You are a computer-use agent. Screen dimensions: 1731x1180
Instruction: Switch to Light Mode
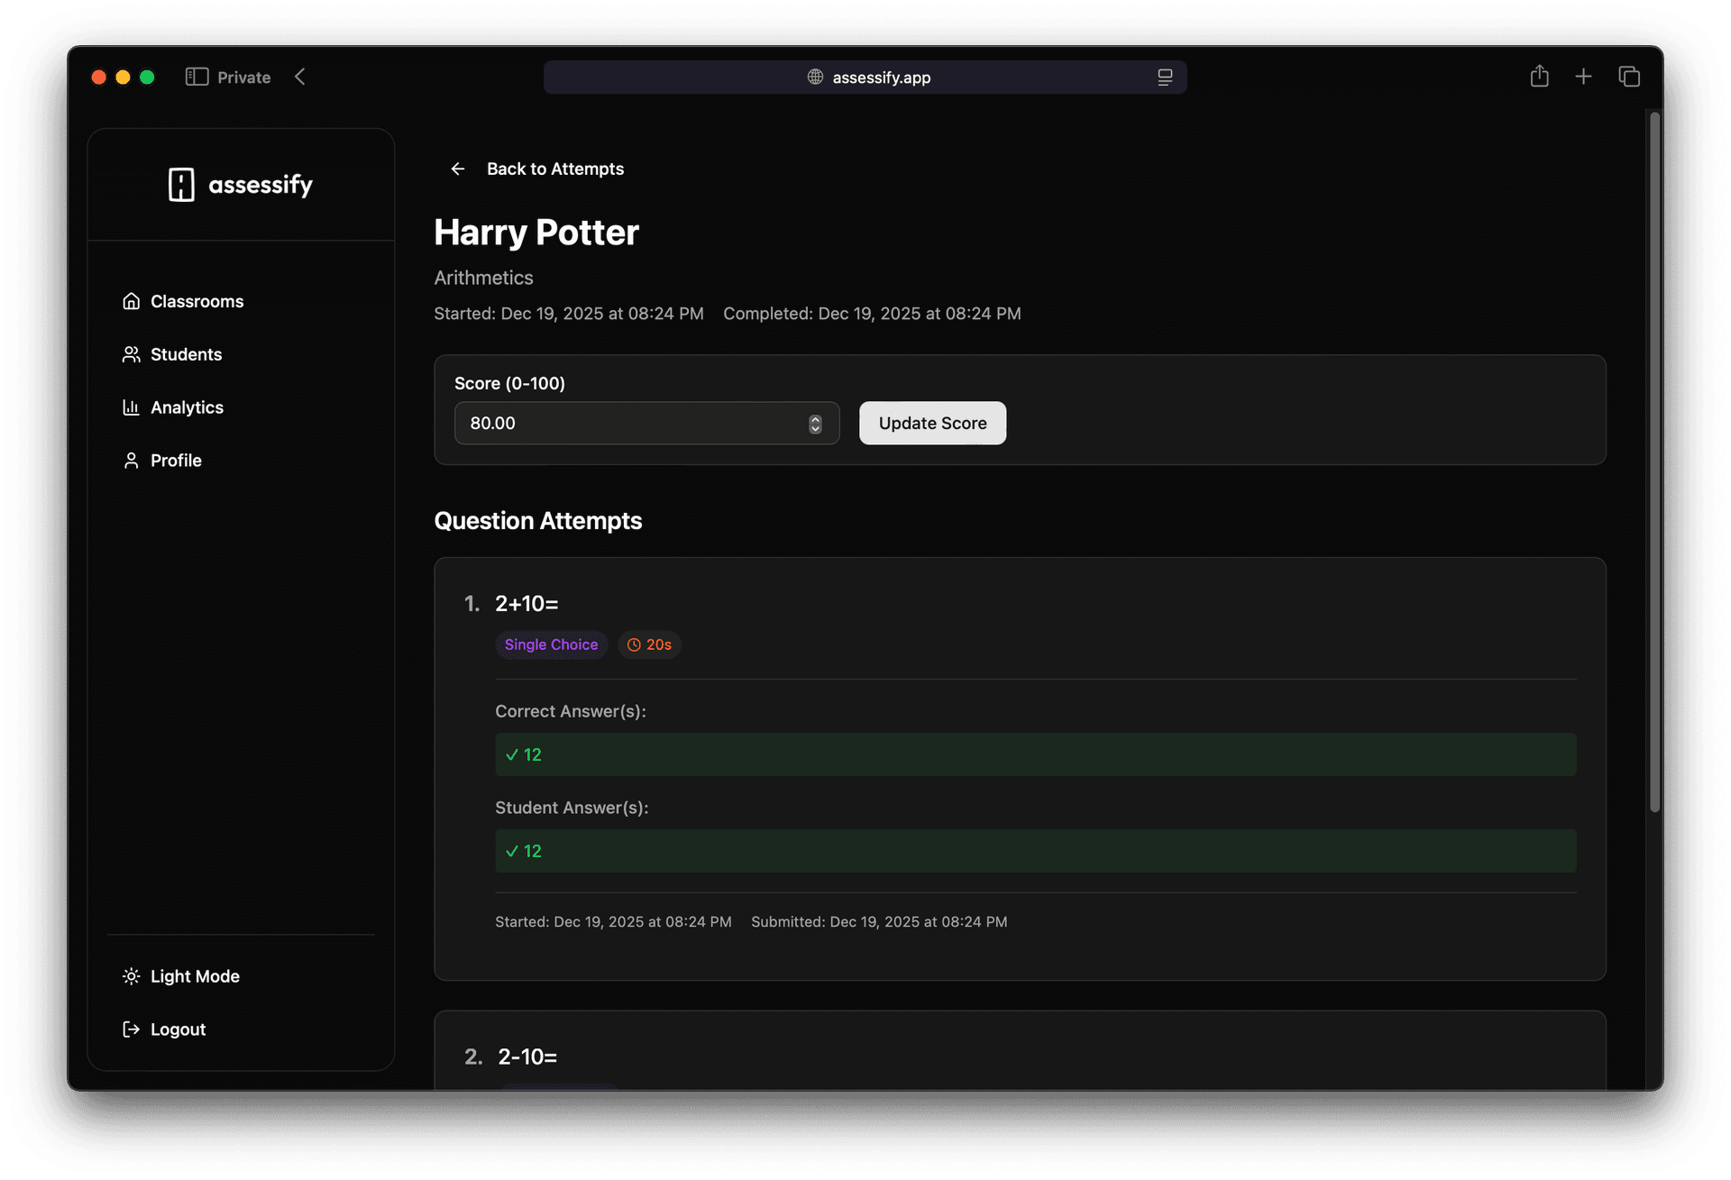coord(195,976)
